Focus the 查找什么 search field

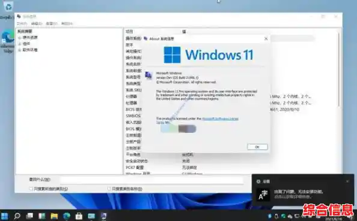coord(151,180)
